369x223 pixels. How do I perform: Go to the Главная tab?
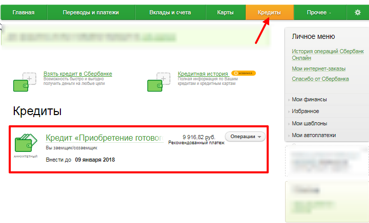click(24, 12)
